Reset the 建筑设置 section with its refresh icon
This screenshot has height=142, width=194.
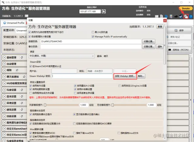point(22,110)
